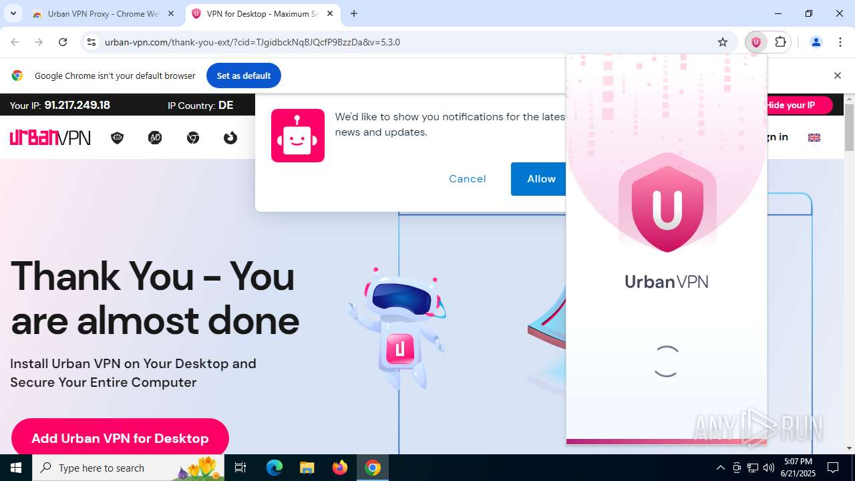Screen dimensions: 855x481
Task: Close the VPN for Desktop tab
Action: click(330, 13)
